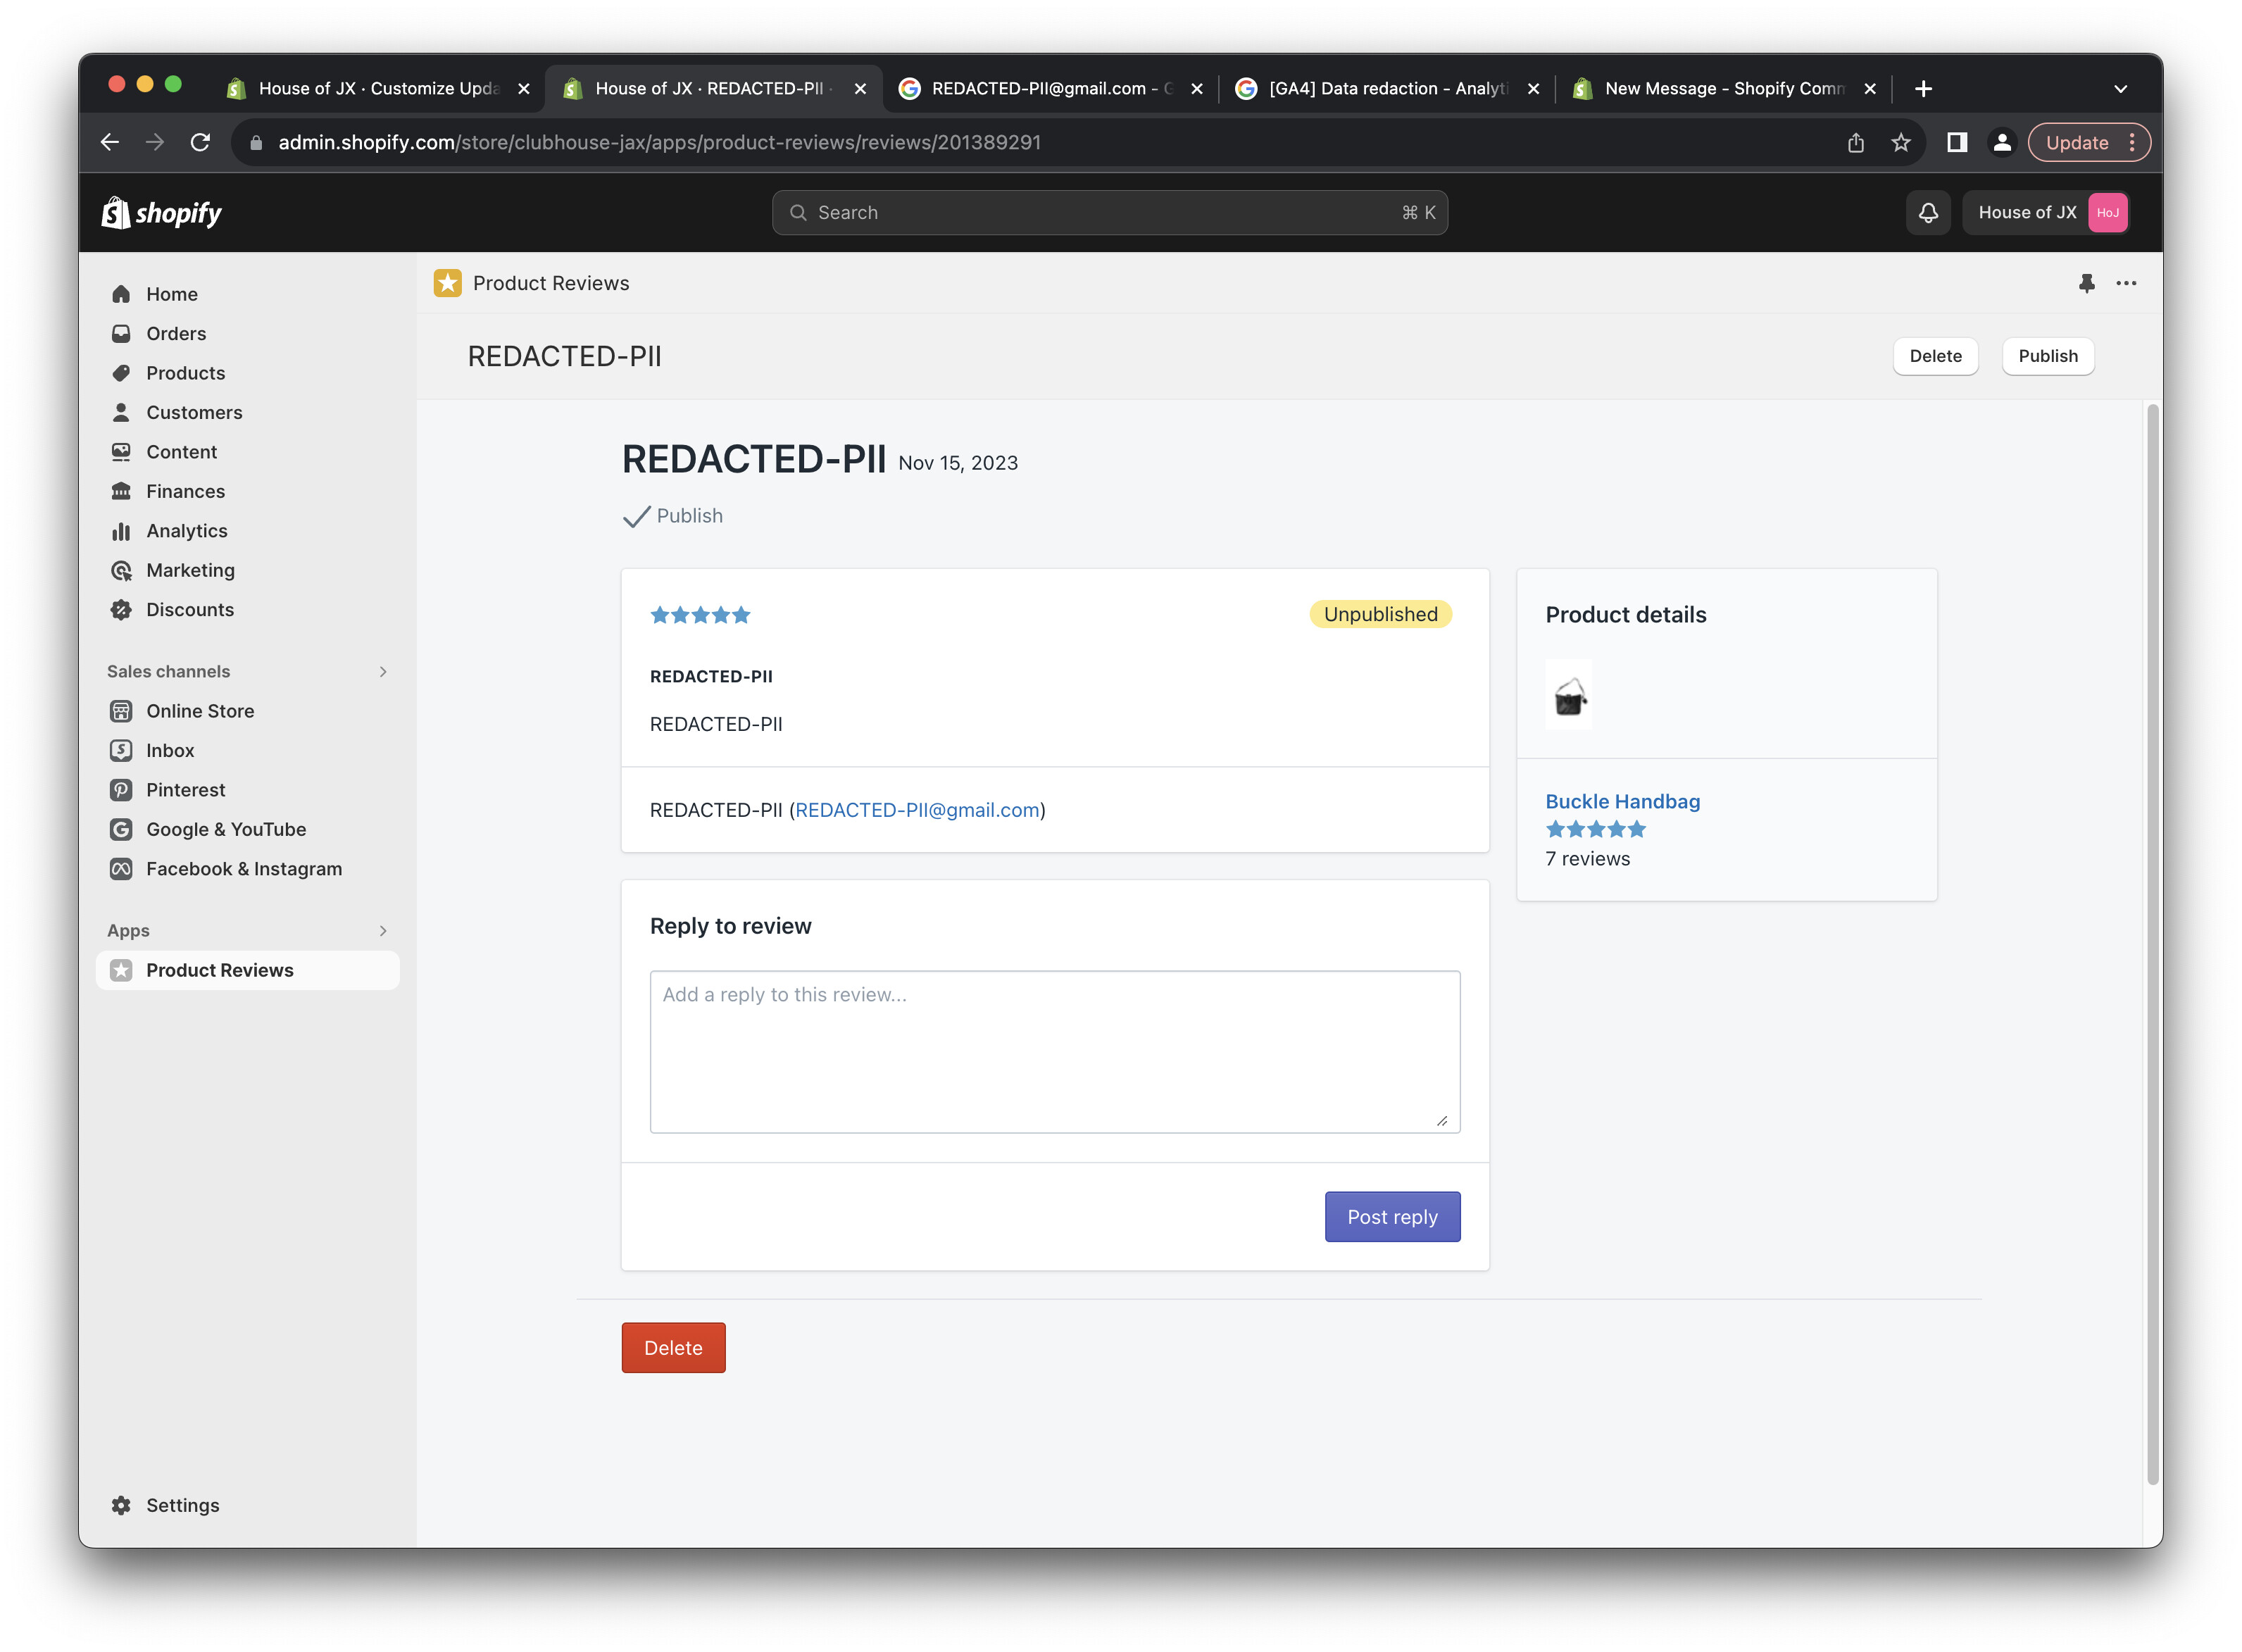The image size is (2242, 1652).
Task: Expand the Sales channels section
Action: (x=383, y=671)
